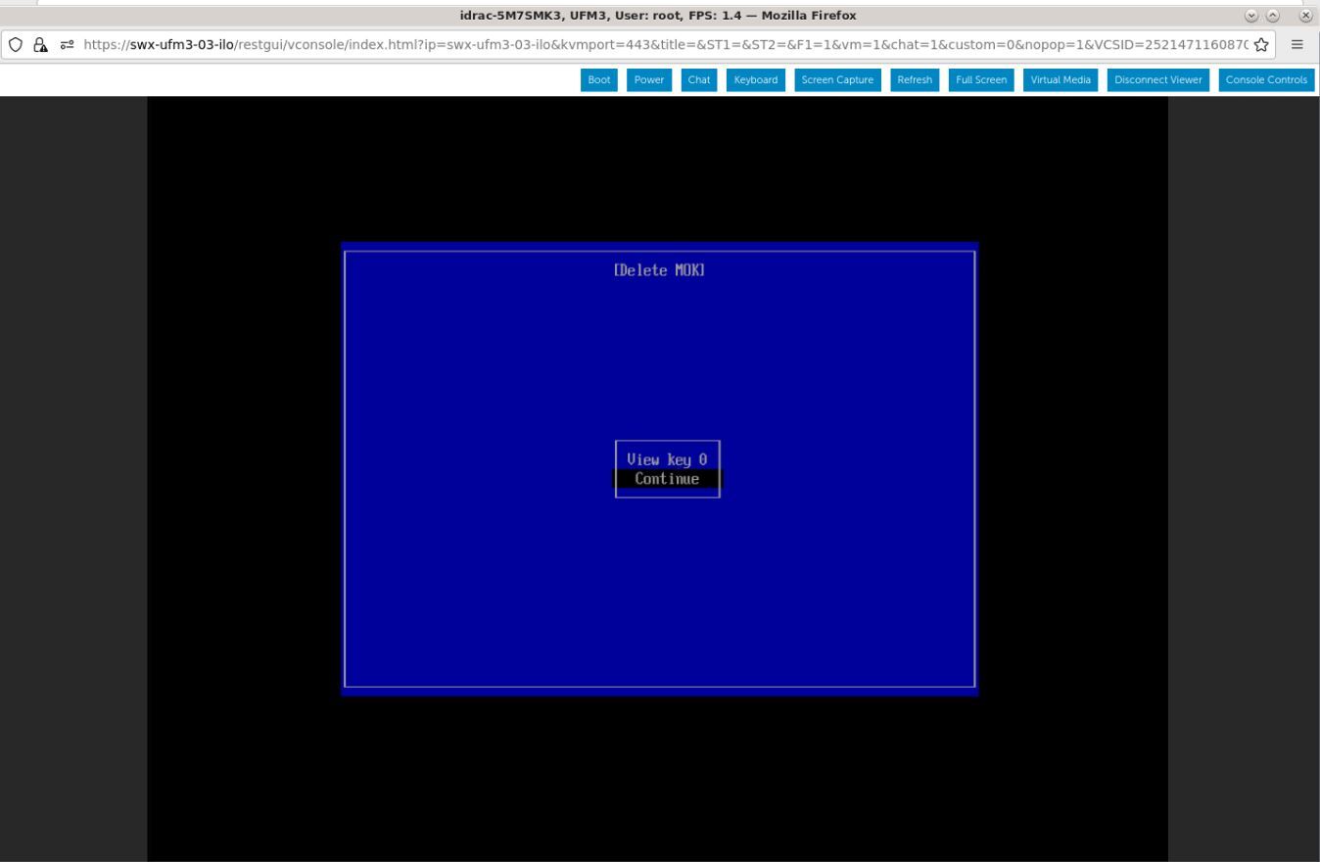This screenshot has height=862, width=1320.
Task: Click the padlock security warning icon
Action: coord(39,44)
